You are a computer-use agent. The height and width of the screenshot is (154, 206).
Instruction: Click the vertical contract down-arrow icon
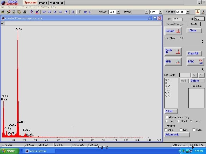click(x=60, y=12)
